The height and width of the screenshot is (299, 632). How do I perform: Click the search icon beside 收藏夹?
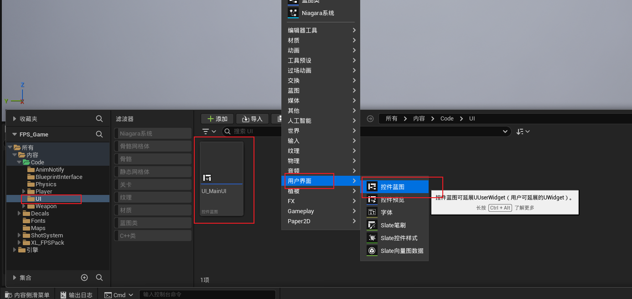pyautogui.click(x=99, y=119)
